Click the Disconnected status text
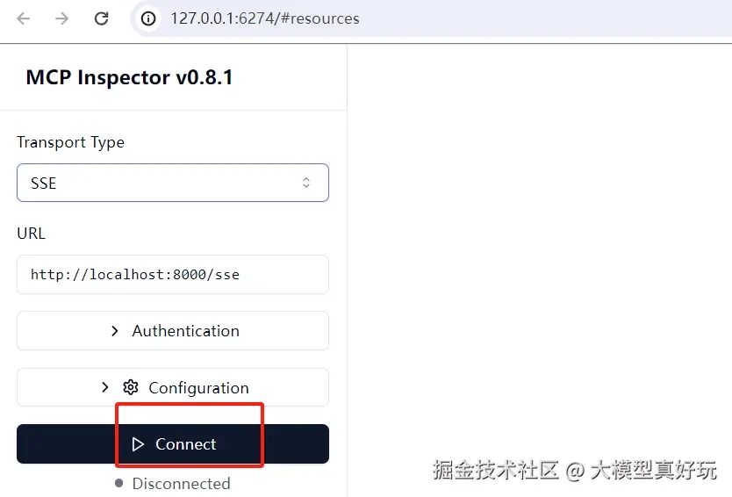The height and width of the screenshot is (497, 732). [x=181, y=484]
